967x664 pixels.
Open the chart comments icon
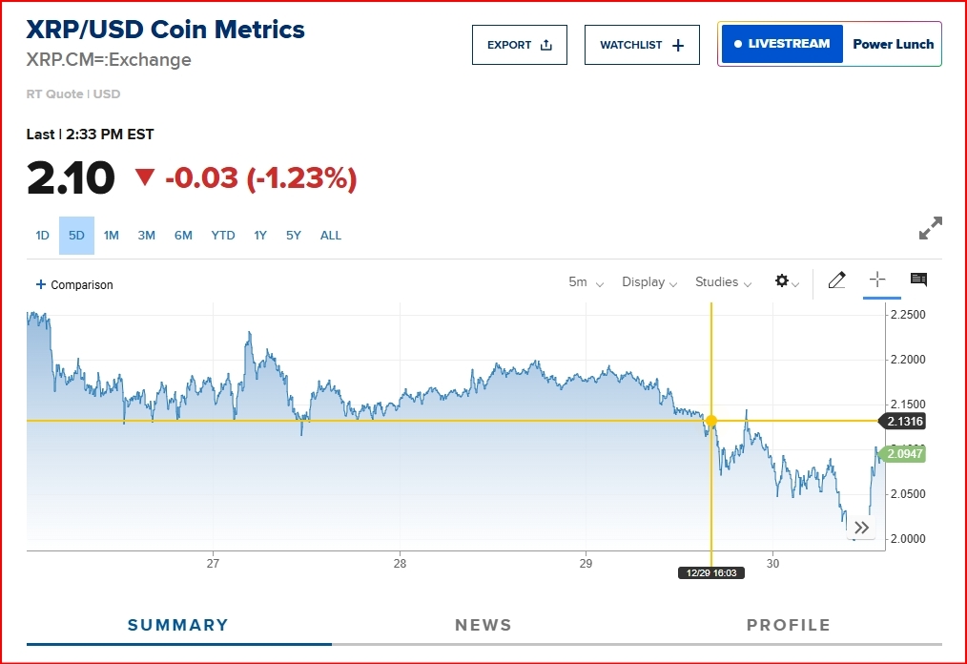(918, 280)
